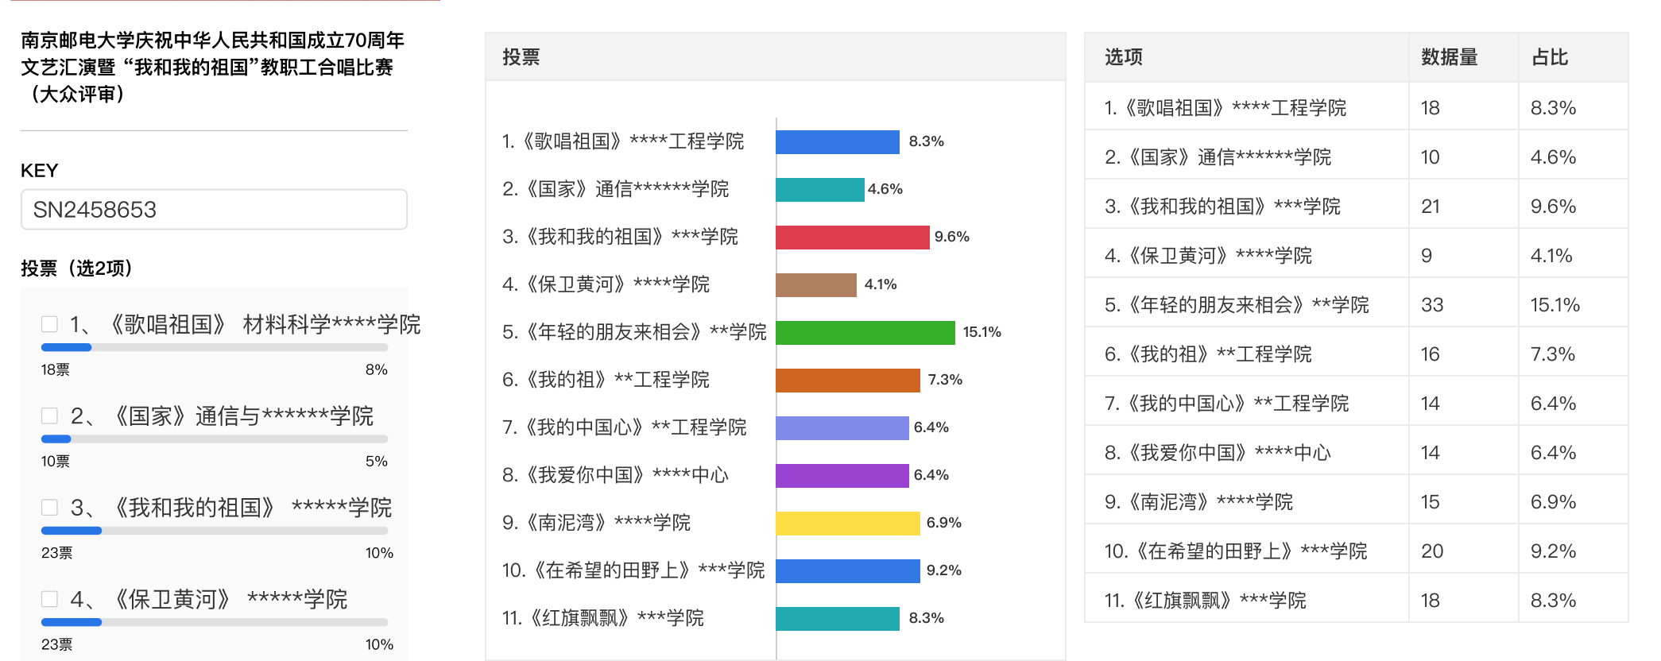Screen dimensions: 1661x661
Task: Click the KEY input field SN2458653
Action: click(x=214, y=210)
